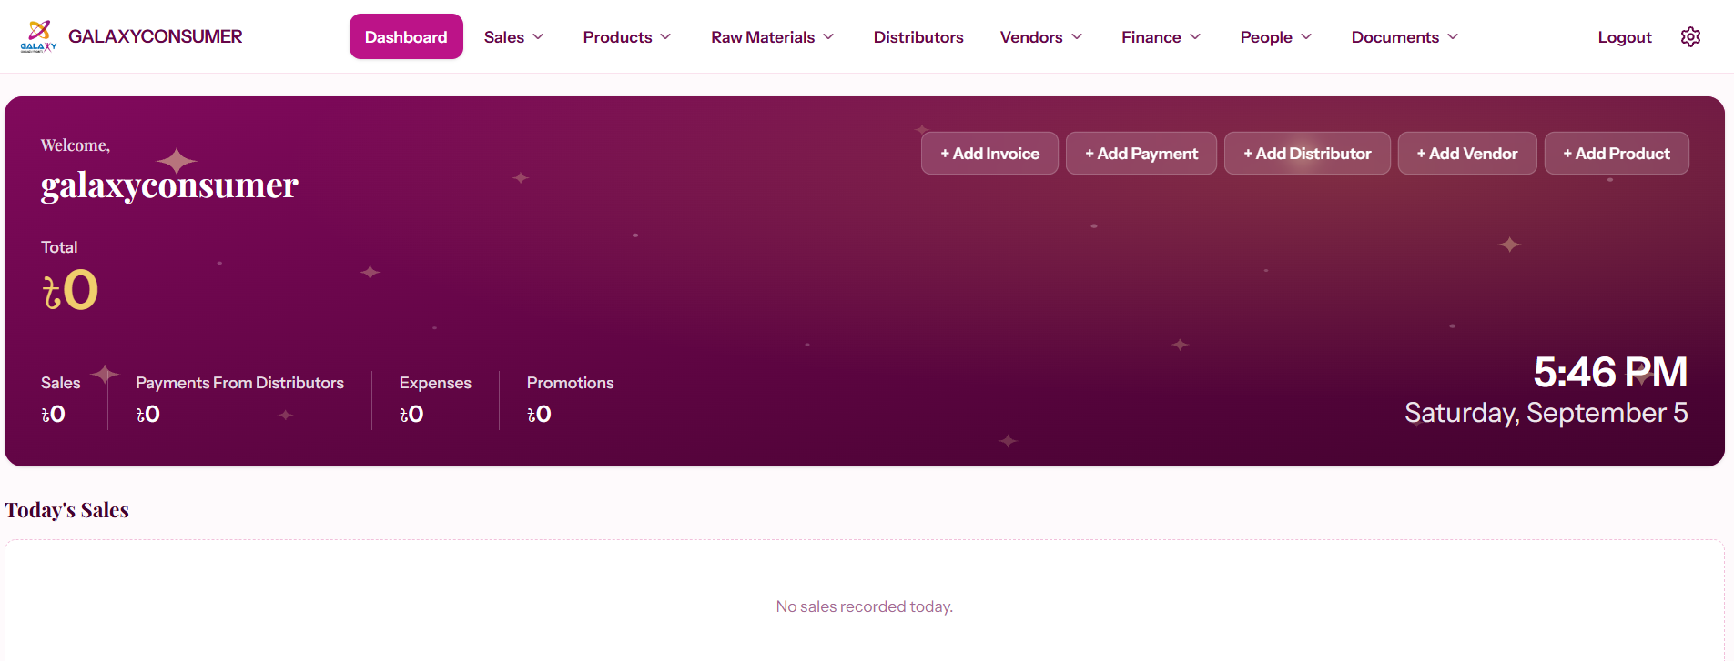Click the Add Vendor button
The height and width of the screenshot is (661, 1734).
point(1467,154)
